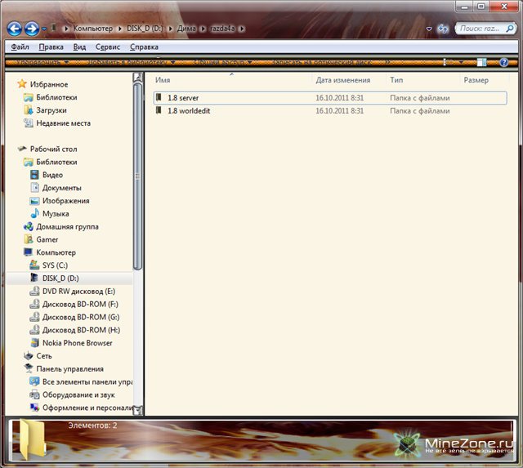Open the Сервис menu

(108, 47)
